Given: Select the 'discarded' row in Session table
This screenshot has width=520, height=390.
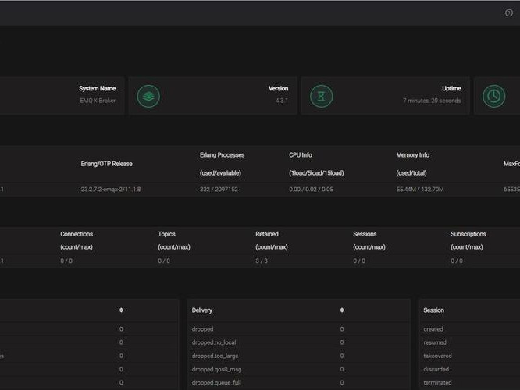Looking at the screenshot, I should tap(469, 369).
